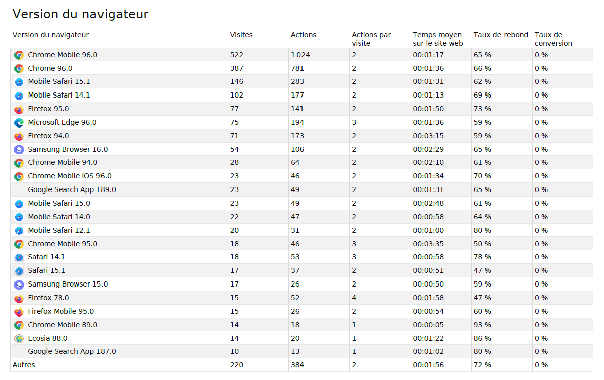Click the Firefox Mobile 95.0 icon
Screen dimensions: 604x380
click(19, 312)
